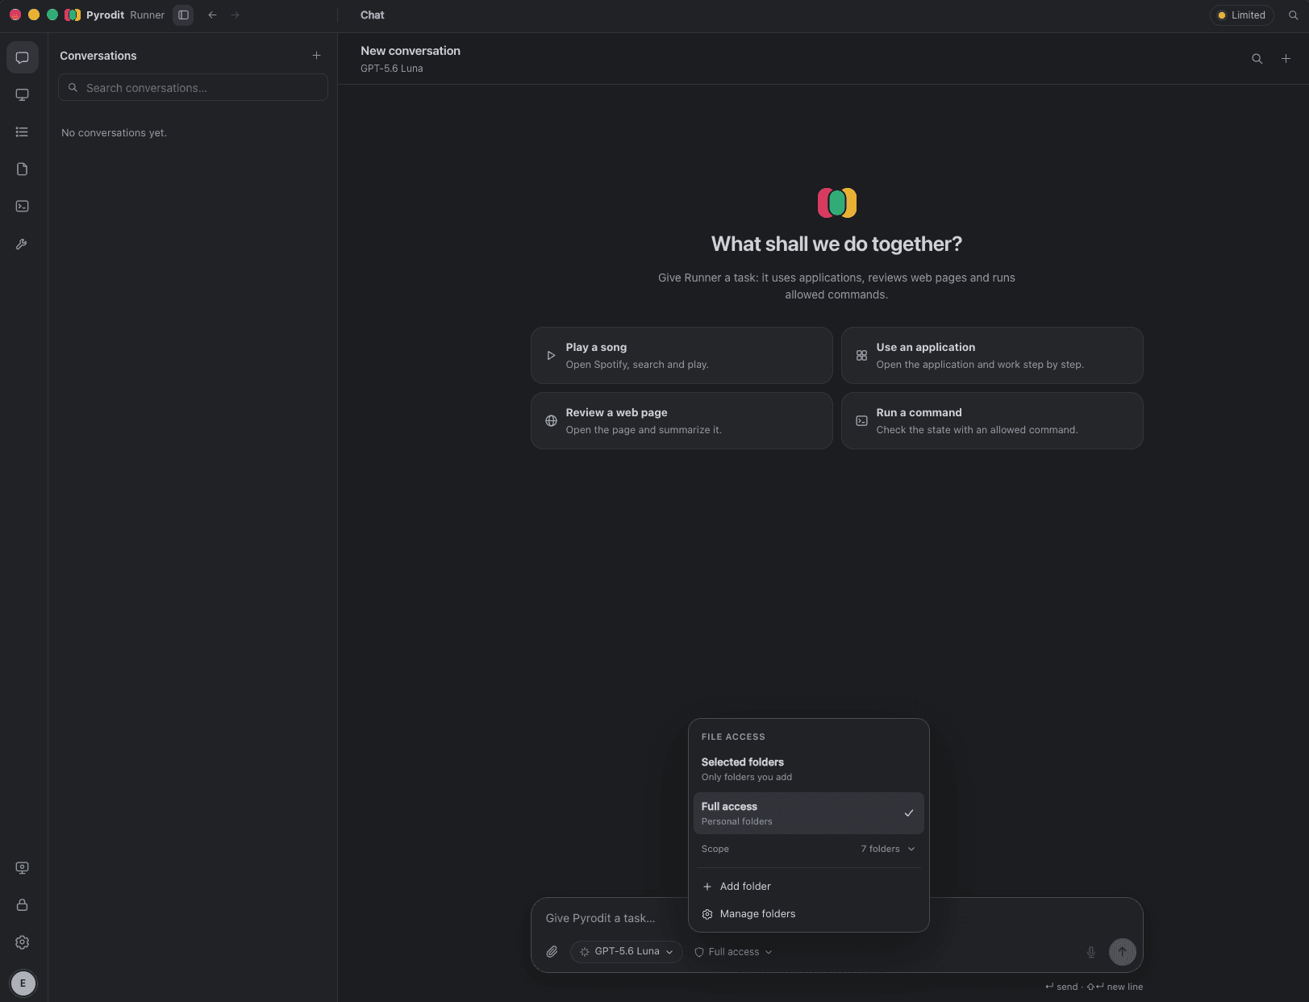Open the settings gear in the sidebar
1309x1002 pixels.
(x=23, y=942)
